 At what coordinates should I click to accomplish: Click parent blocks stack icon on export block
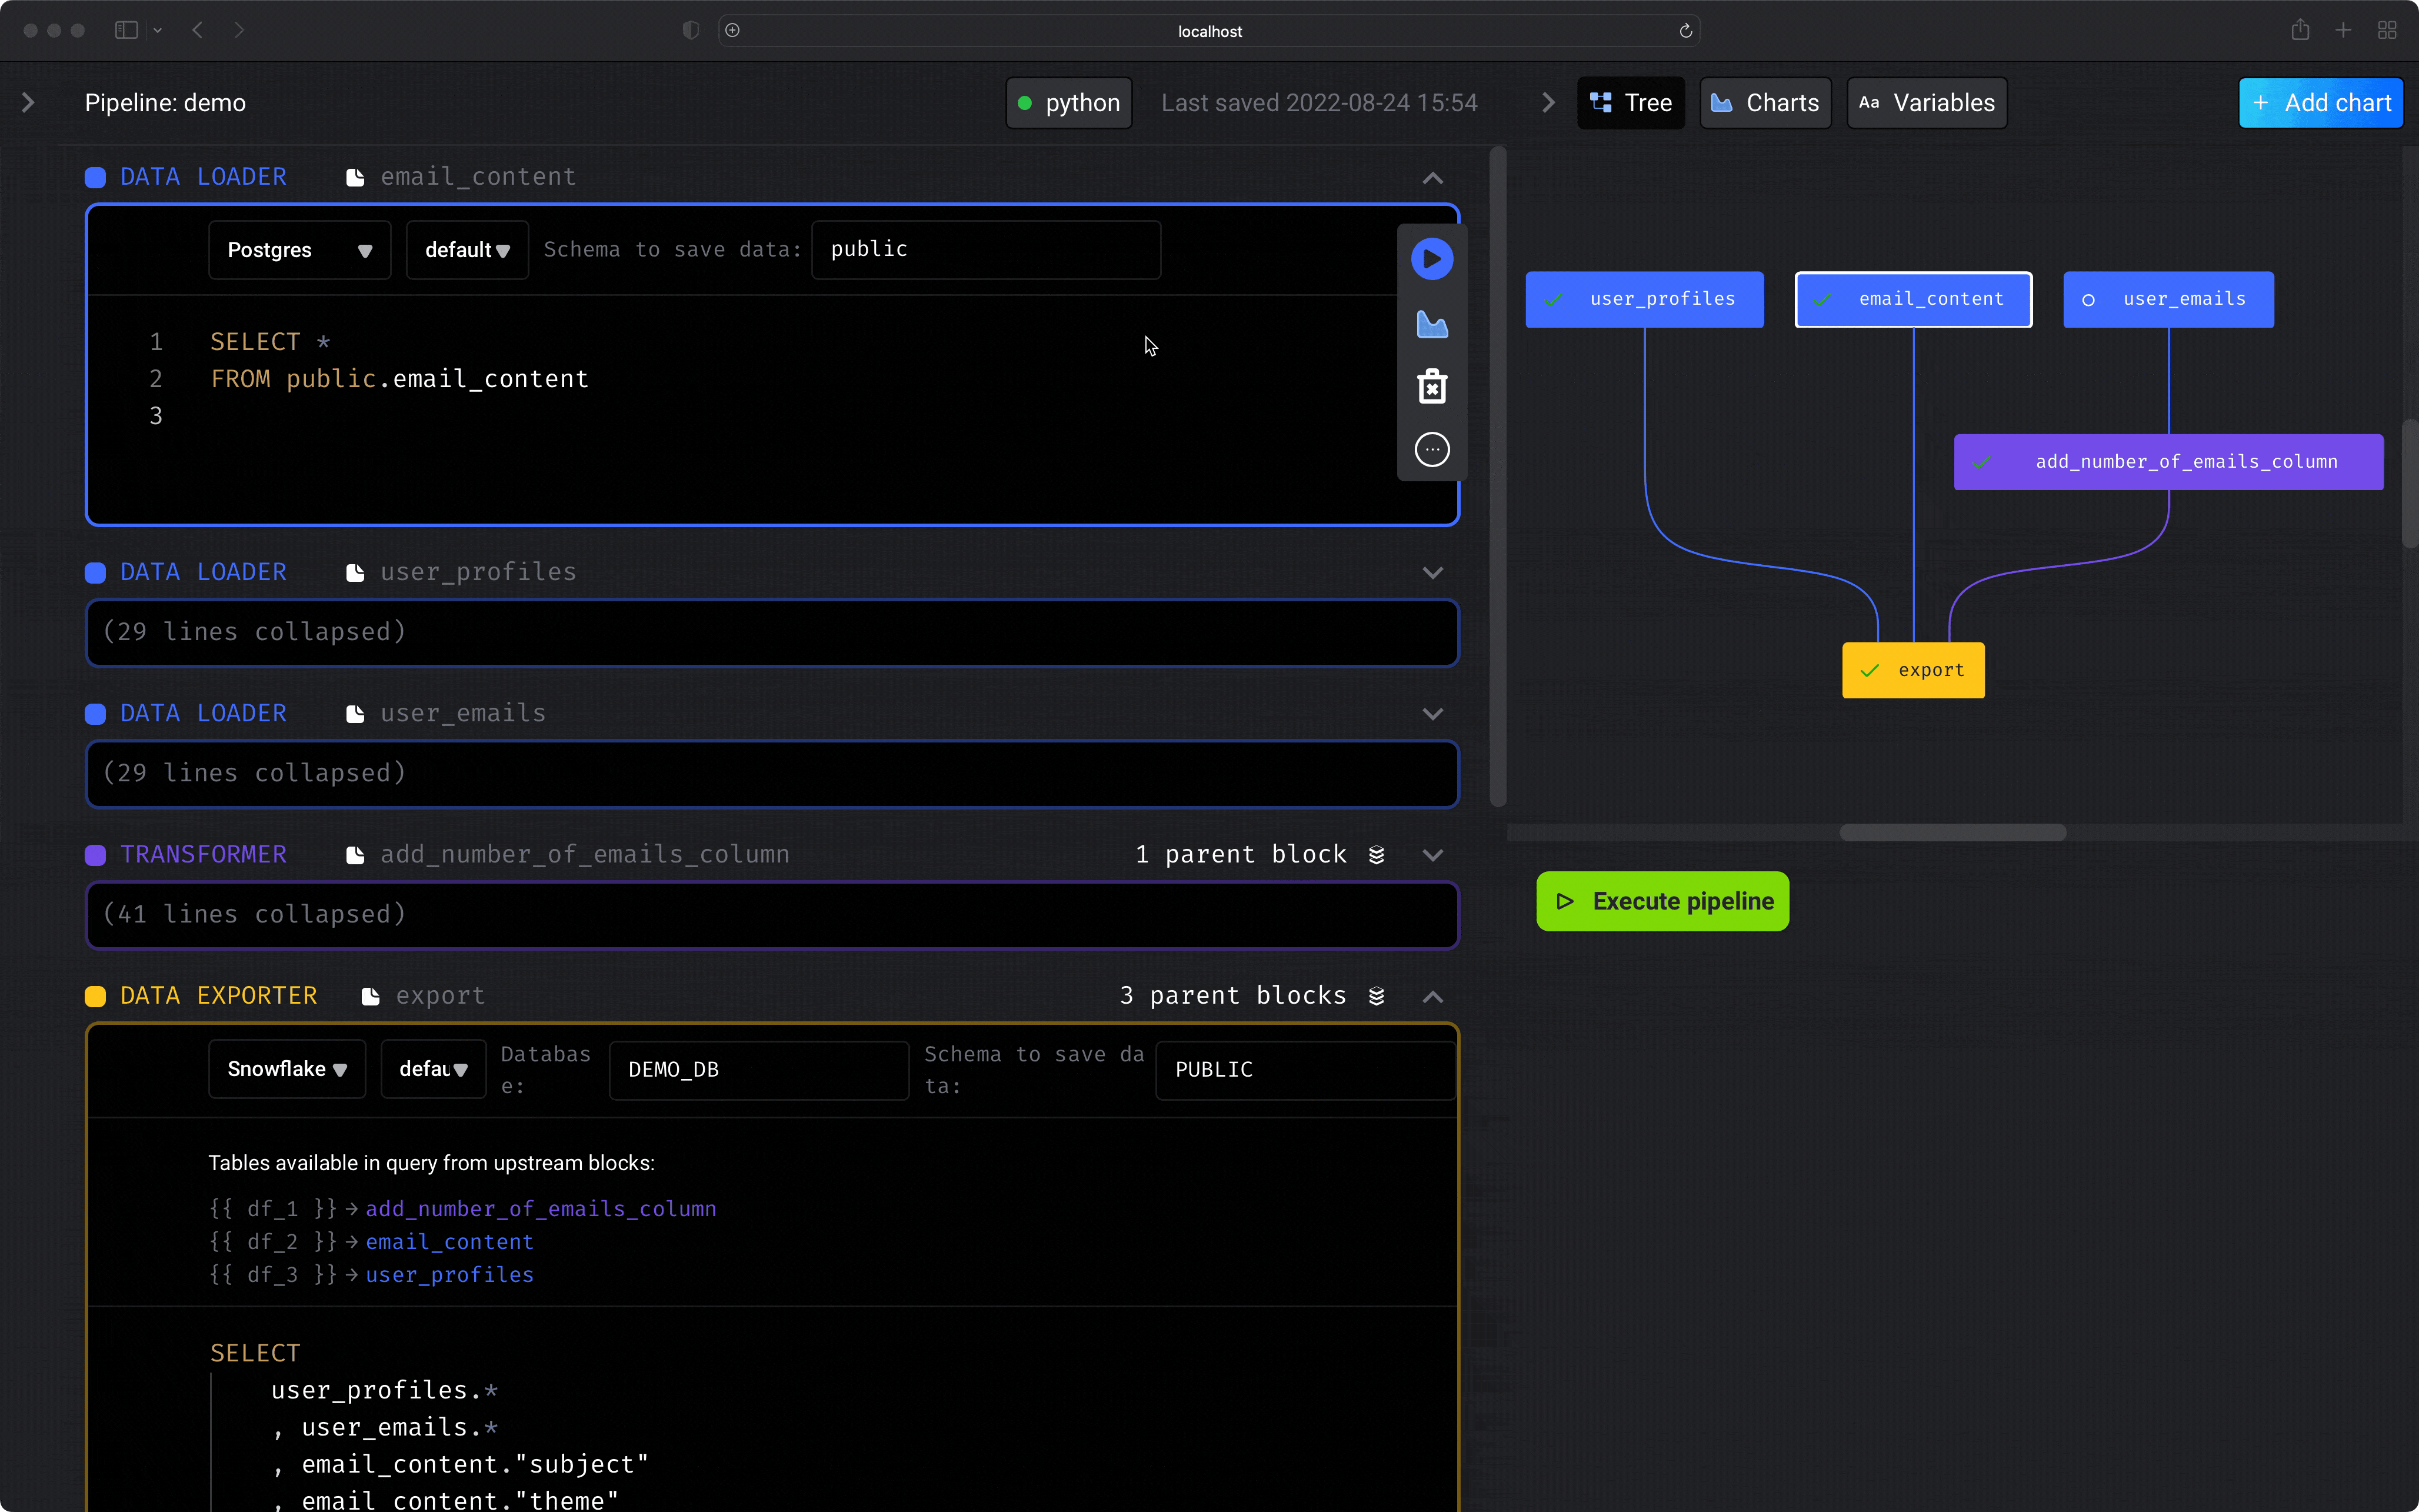tap(1377, 996)
